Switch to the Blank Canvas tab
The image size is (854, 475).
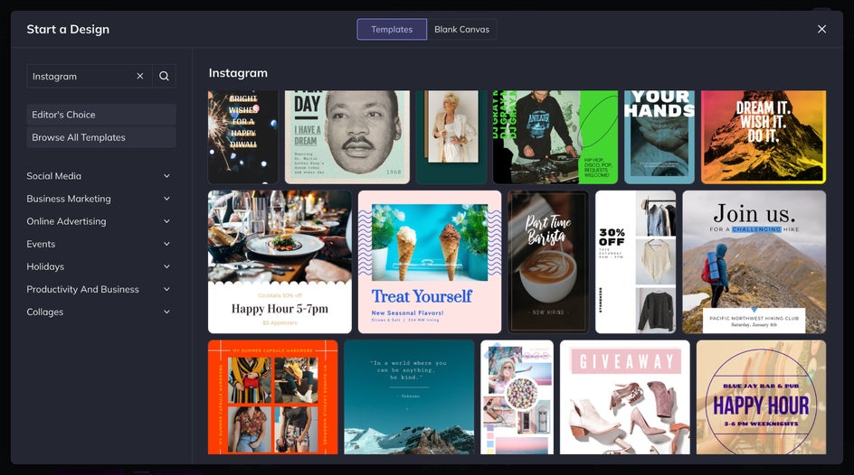(461, 30)
